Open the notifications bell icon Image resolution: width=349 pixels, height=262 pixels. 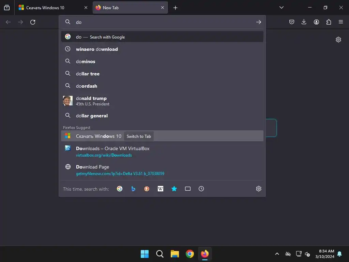(x=340, y=254)
